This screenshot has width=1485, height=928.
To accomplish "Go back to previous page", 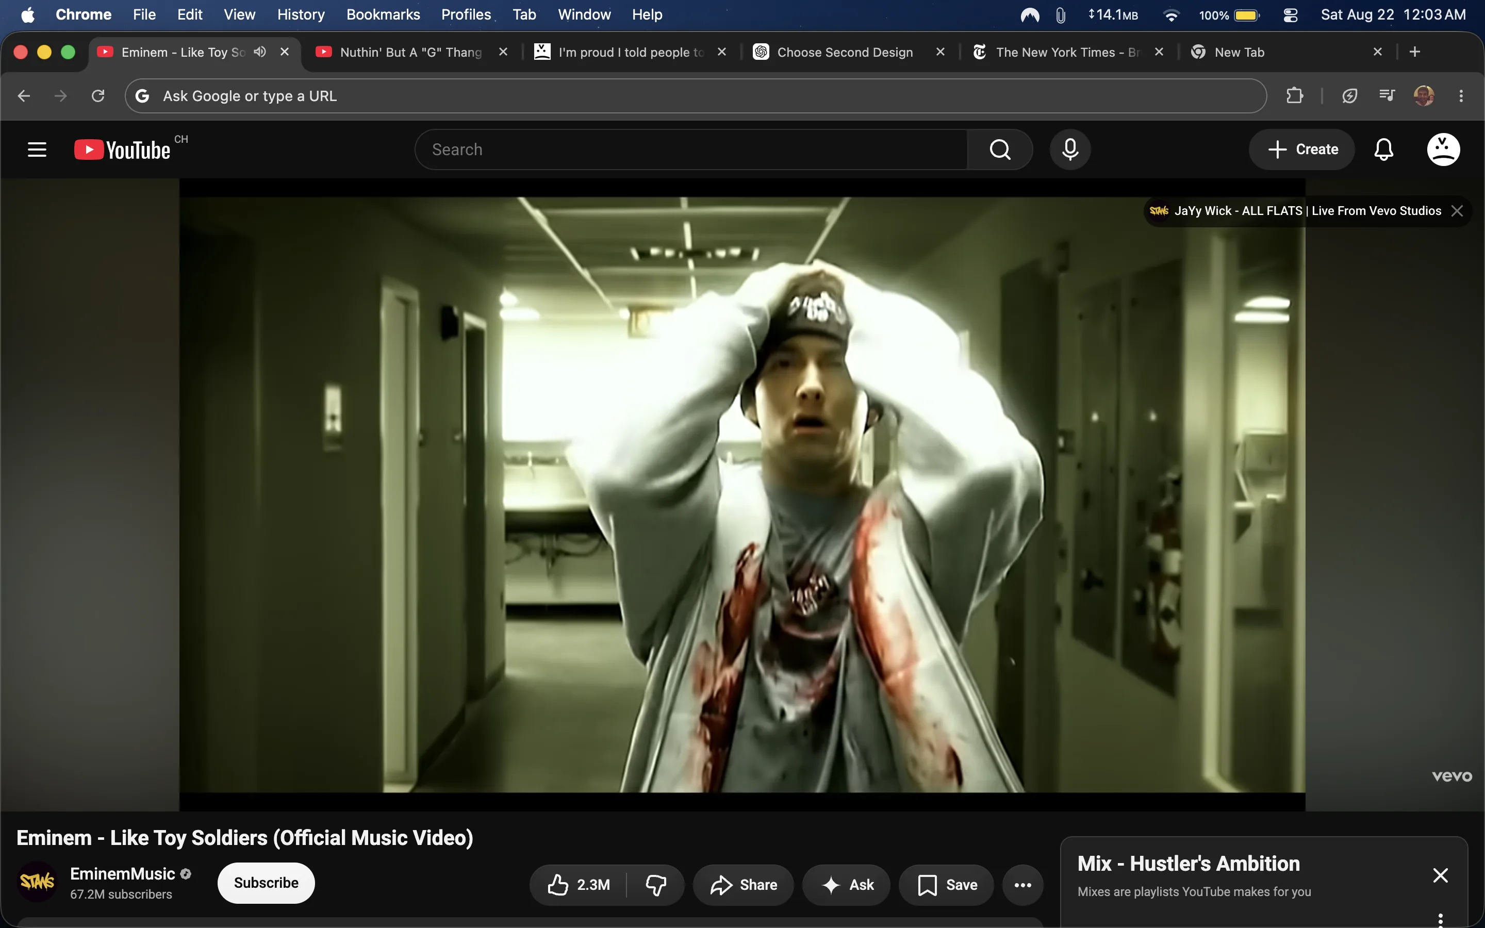I will click(24, 96).
